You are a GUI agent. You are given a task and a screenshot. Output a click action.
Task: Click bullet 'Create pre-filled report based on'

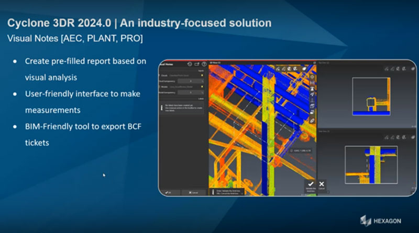pyautogui.click(x=85, y=61)
